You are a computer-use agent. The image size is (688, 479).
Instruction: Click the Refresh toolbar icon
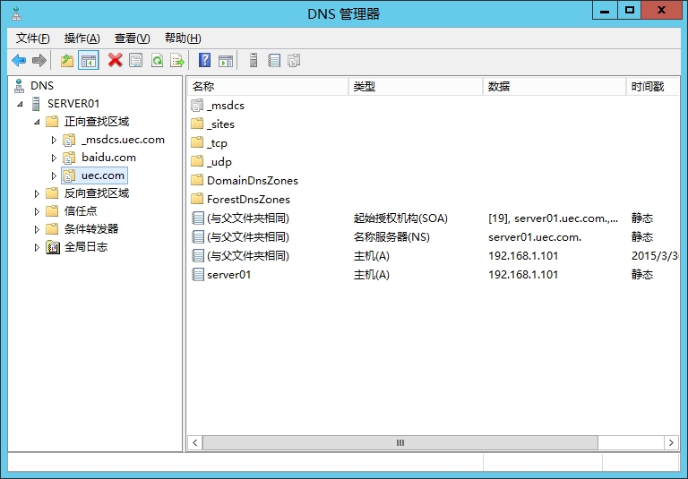tap(157, 60)
